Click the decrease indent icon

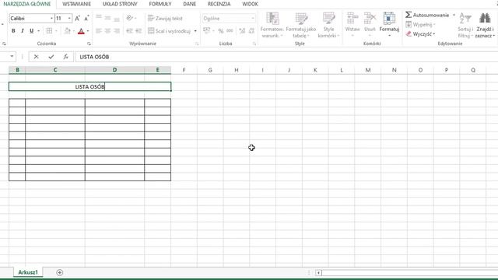tap(129, 31)
